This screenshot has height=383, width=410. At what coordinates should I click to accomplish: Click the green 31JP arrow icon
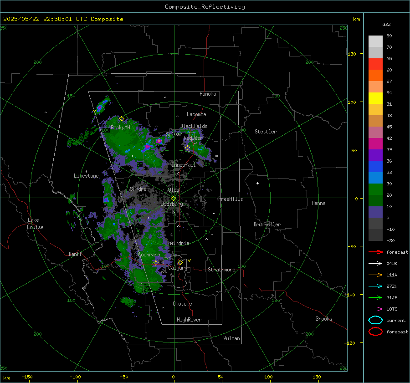pyautogui.click(x=375, y=297)
